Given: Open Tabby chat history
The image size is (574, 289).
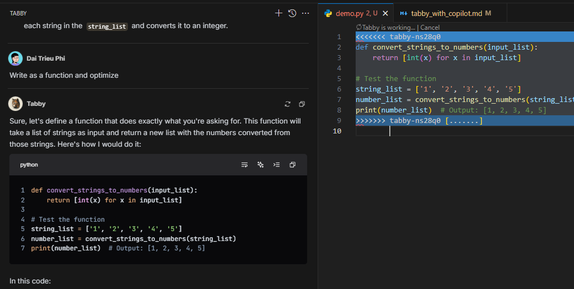Looking at the screenshot, I should coord(292,13).
